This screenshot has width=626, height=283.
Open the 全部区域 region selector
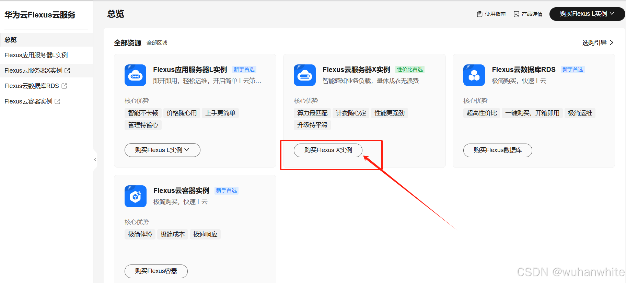[157, 43]
